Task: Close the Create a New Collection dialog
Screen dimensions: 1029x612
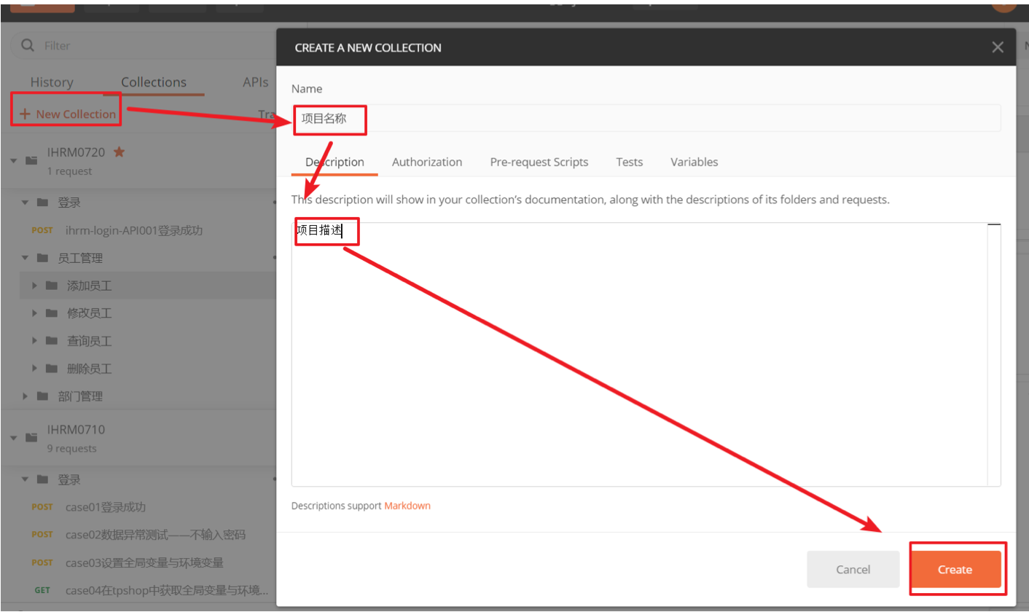Action: click(x=998, y=47)
